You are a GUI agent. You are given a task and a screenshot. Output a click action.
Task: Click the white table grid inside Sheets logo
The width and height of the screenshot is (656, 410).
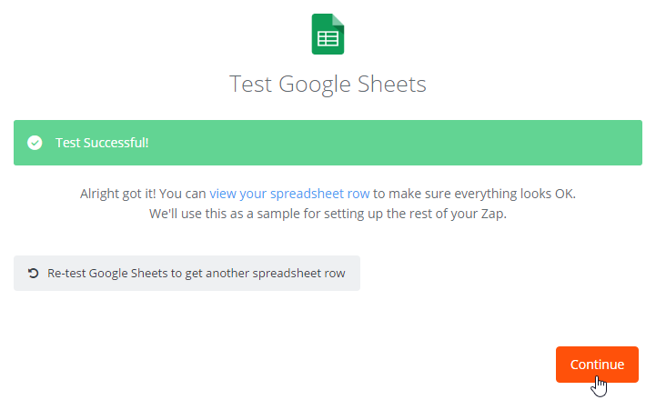328,38
